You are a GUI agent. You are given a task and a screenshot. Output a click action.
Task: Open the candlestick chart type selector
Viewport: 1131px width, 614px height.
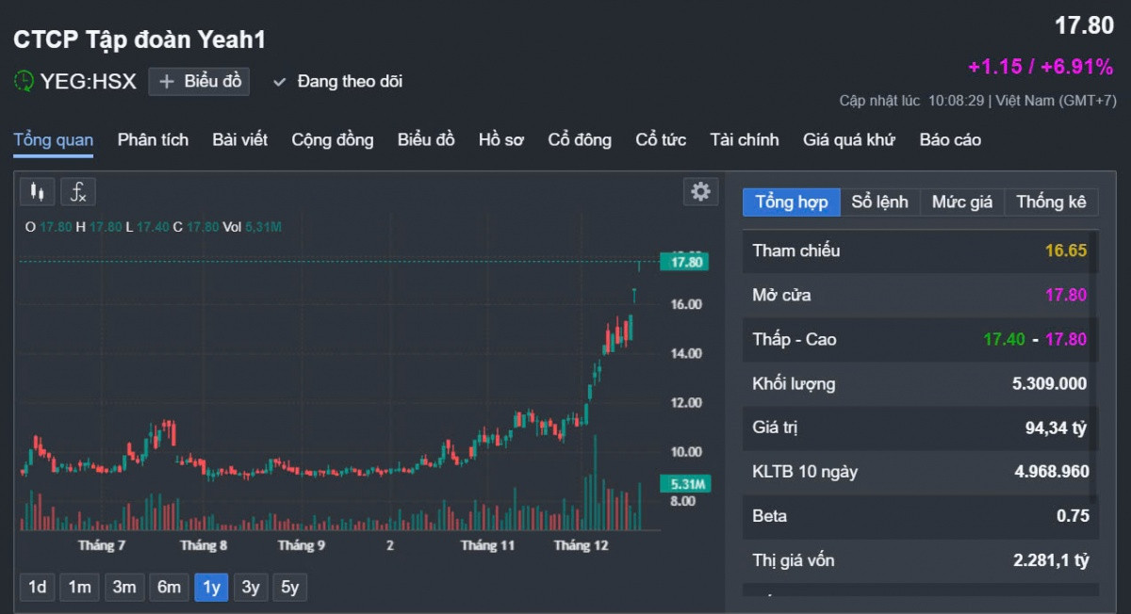click(x=38, y=192)
